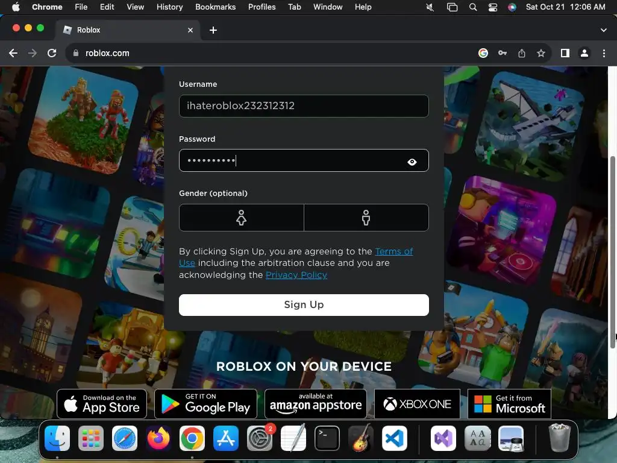Viewport: 617px width, 463px height.
Task: Bookmark this tab with the star
Action: coord(541,53)
